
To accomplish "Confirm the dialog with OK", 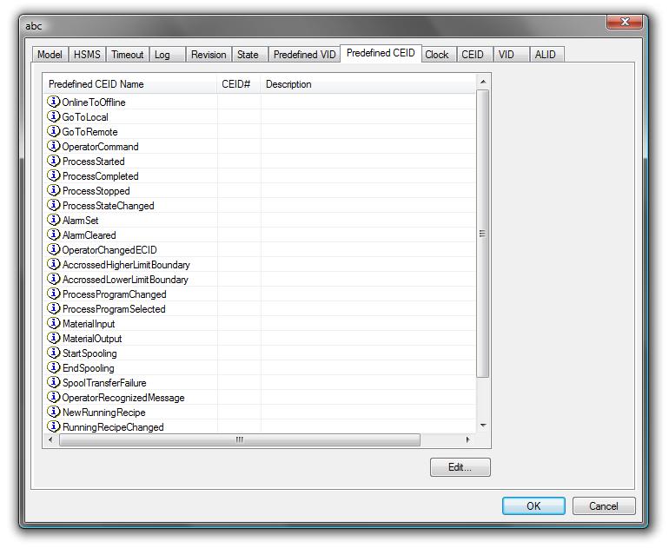I will coord(533,505).
